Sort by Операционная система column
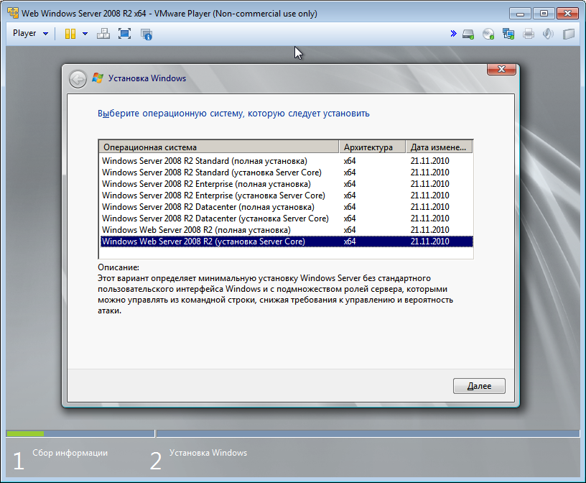This screenshot has width=586, height=483. (219, 147)
